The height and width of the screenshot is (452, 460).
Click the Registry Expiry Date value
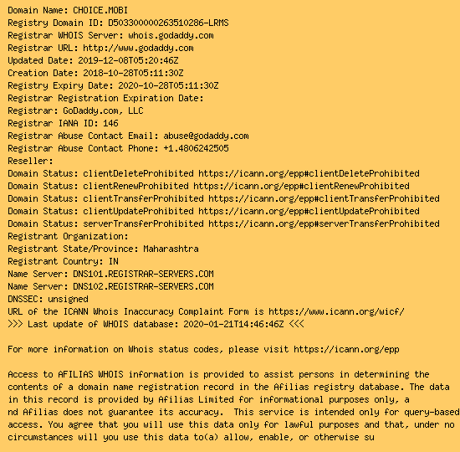(x=168, y=85)
